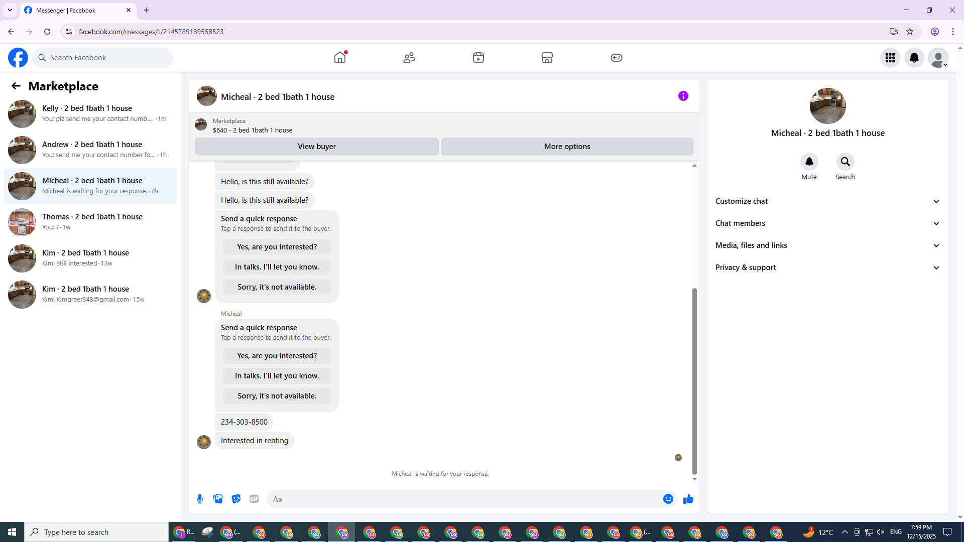Open the Facebook menu grid icon
This screenshot has width=964, height=542.
click(890, 58)
